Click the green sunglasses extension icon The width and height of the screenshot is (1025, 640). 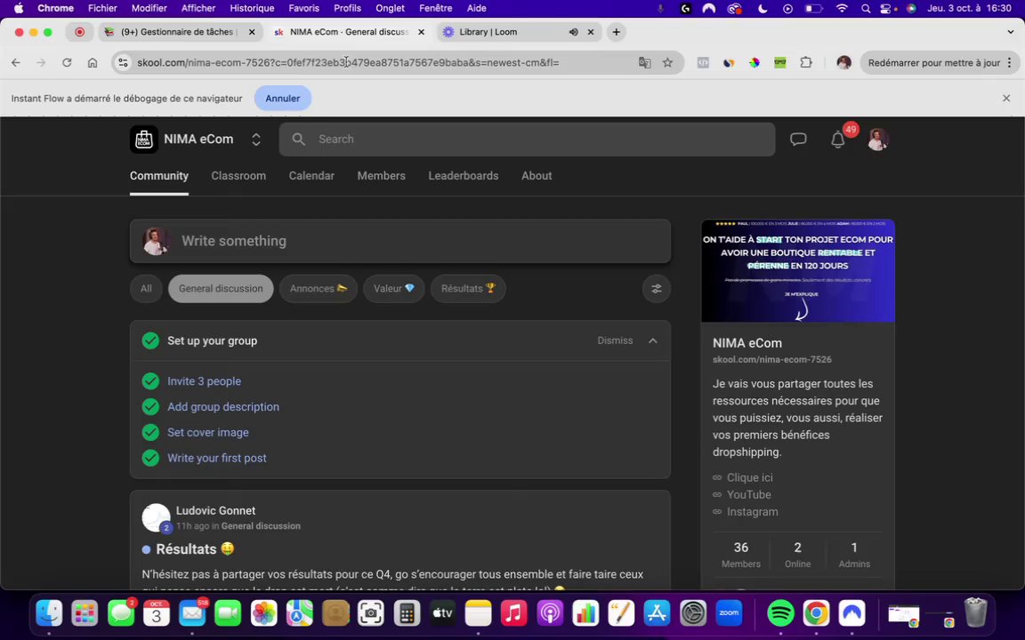click(x=779, y=63)
